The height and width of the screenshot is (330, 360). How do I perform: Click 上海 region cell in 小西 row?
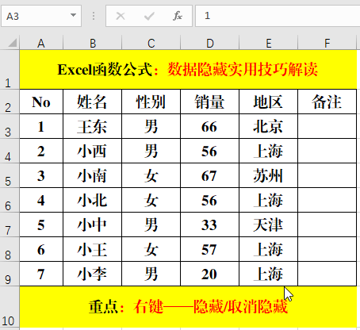point(268,151)
